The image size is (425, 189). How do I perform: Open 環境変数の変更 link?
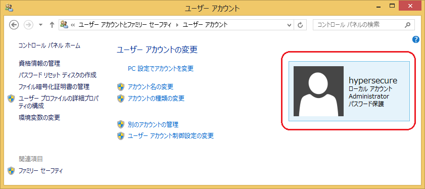pos(39,117)
